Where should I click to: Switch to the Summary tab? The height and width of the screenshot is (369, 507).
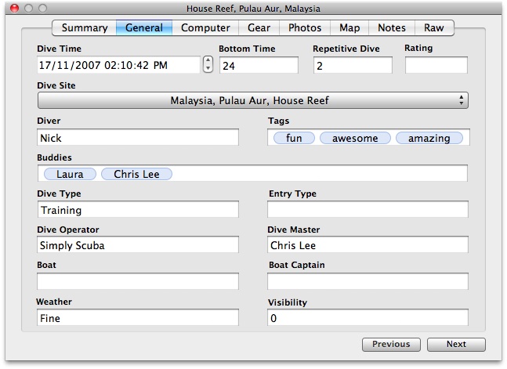(x=84, y=28)
